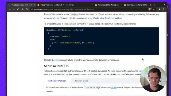Image resolution: width=171 pixels, height=96 pixels.
Task: Click the presenter webcam overlay
Action: coord(153,79)
